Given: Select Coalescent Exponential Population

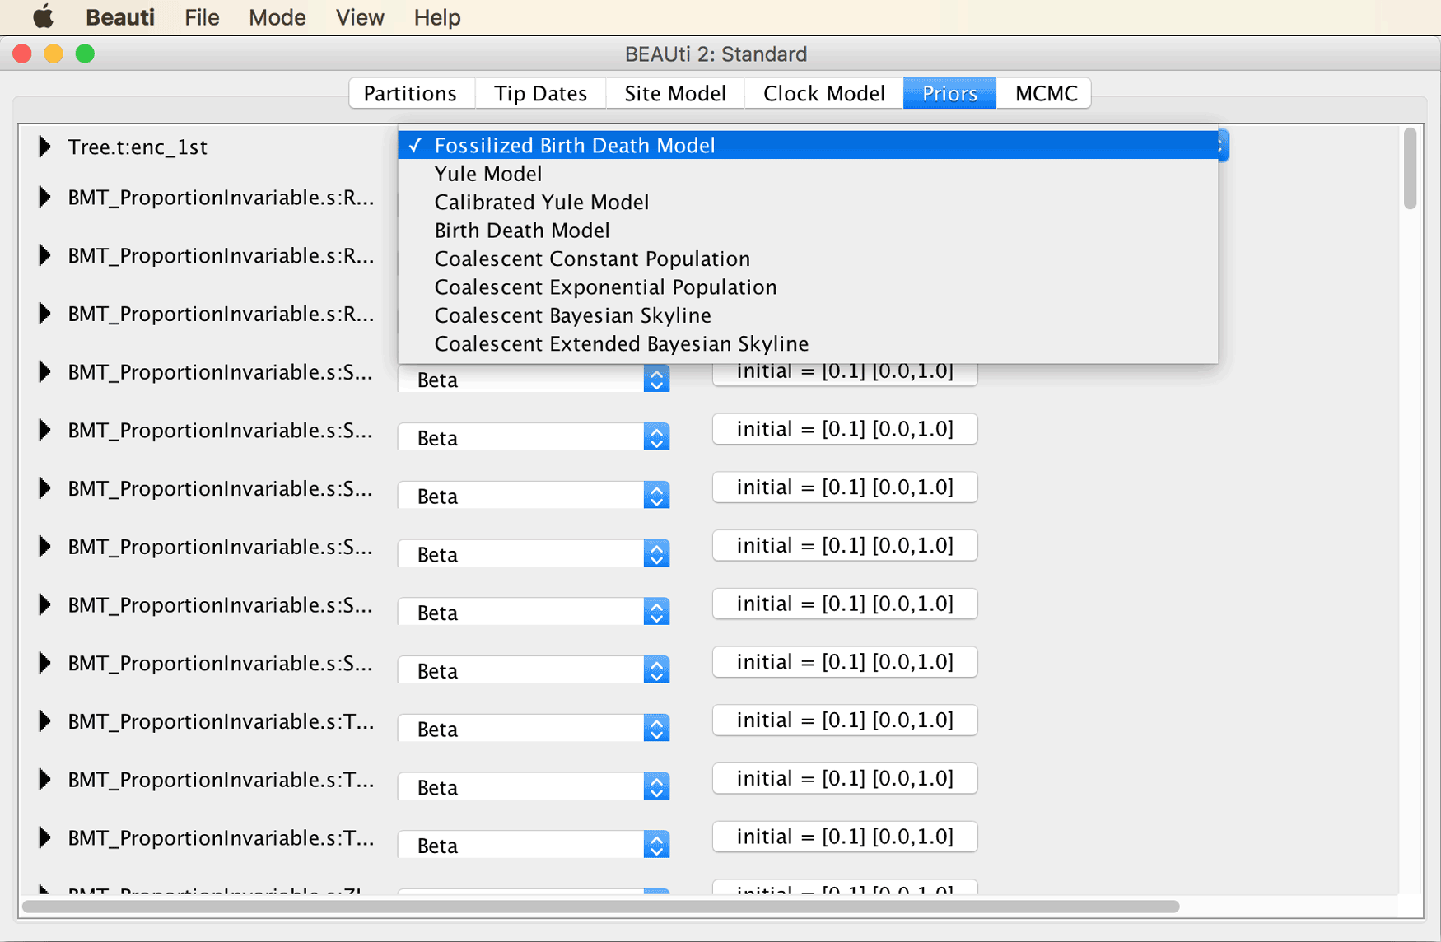Looking at the screenshot, I should point(808,287).
